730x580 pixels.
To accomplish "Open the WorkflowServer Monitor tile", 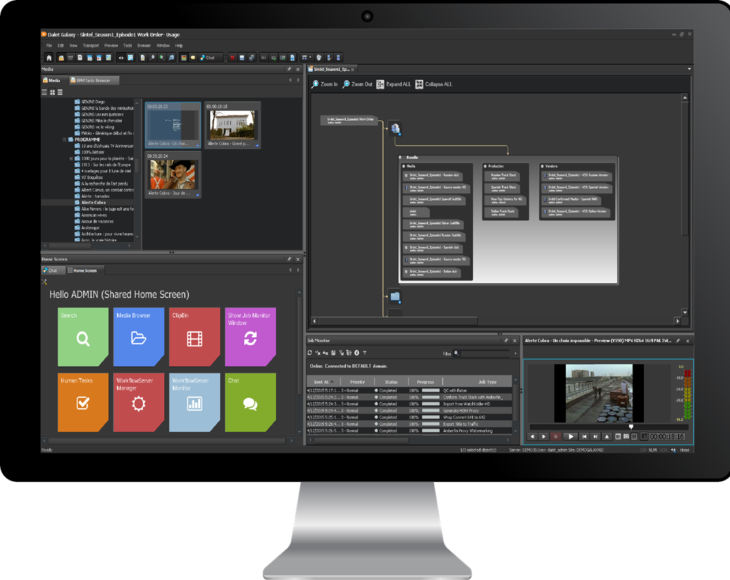I will coord(194,403).
